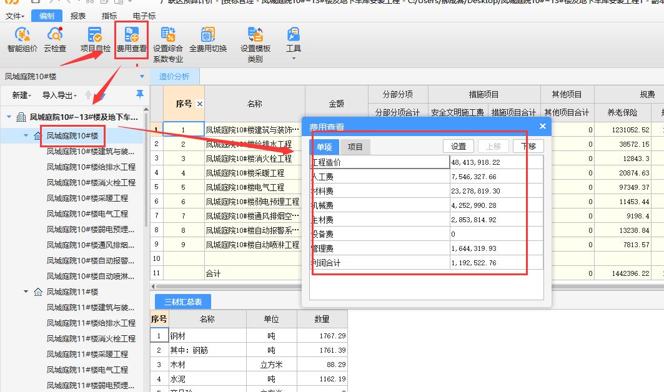Select 凤城庭院10#楼消火栓工程 in the tree
Image resolution: width=664 pixels, height=392 pixels.
(91, 182)
